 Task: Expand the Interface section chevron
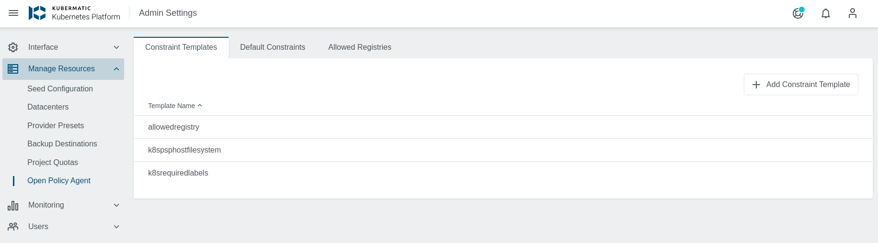pos(116,47)
